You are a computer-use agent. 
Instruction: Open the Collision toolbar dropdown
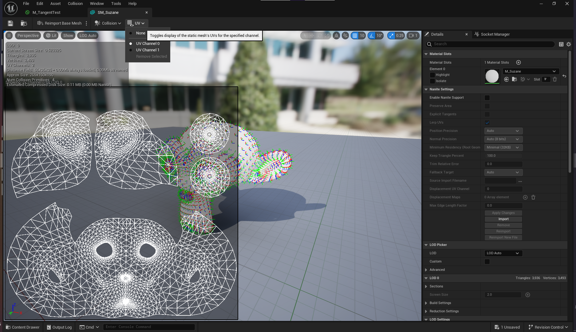pyautogui.click(x=108, y=23)
